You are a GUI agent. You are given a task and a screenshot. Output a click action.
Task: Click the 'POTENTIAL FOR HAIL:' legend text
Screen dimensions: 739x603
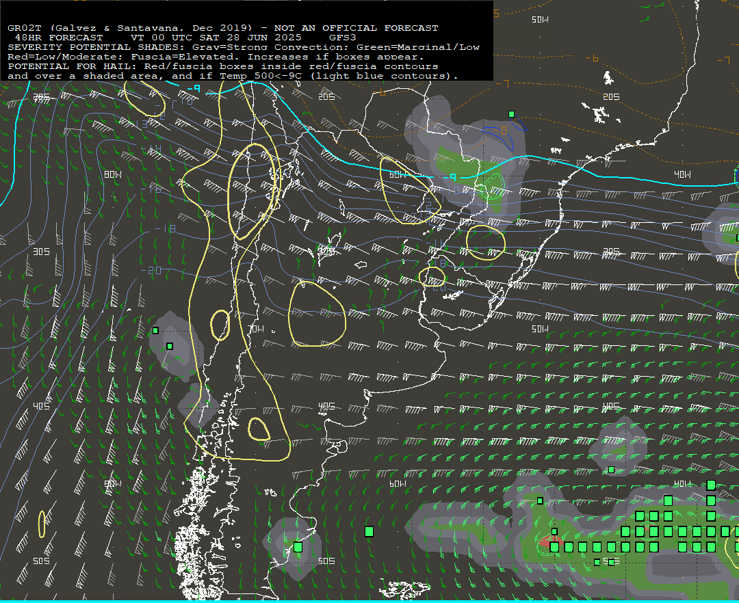click(73, 66)
